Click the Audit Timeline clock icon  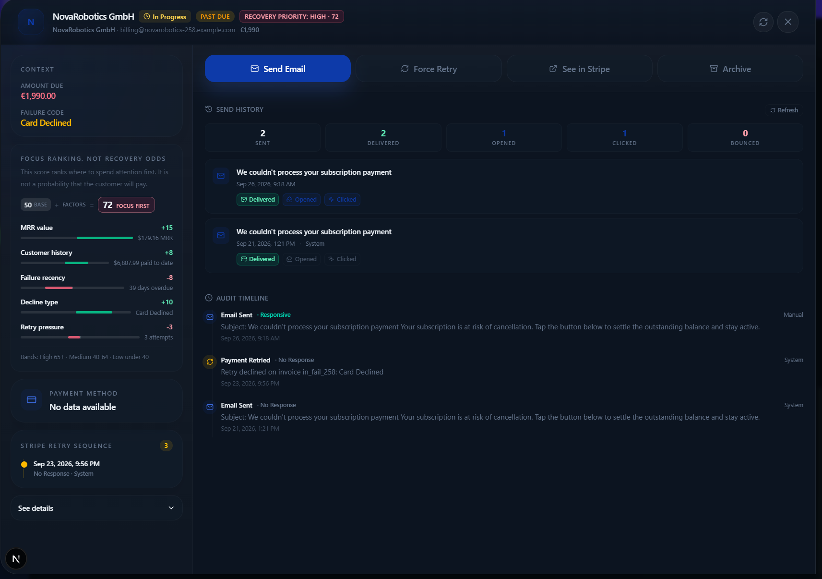[x=209, y=298]
